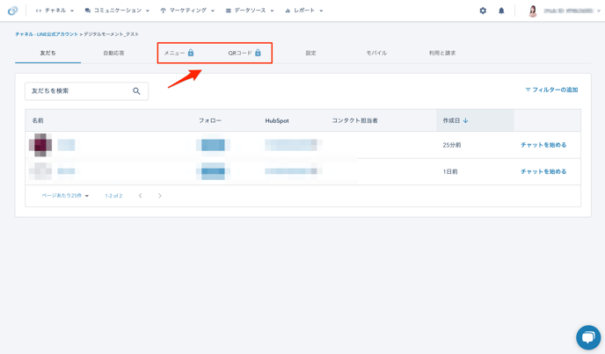Click the search magnifier icon
This screenshot has height=354, width=605.
pos(136,91)
